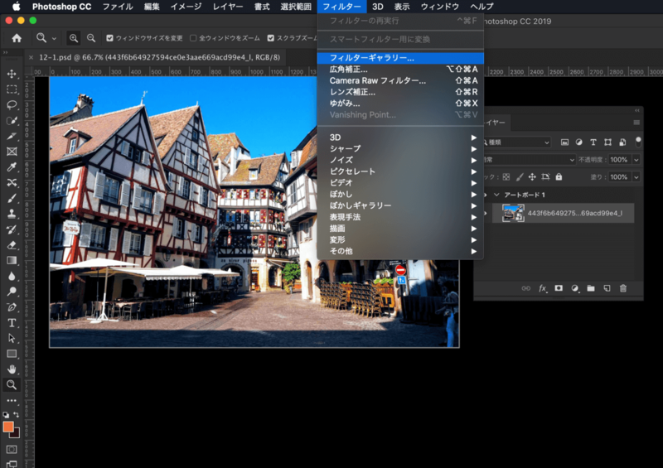This screenshot has height=468, width=663.
Task: Delete layer with the trash icon
Action: coord(623,288)
